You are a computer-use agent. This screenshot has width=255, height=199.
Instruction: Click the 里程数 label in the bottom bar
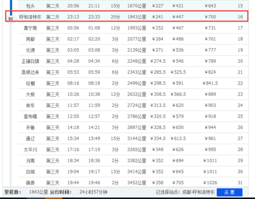pyautogui.click(x=13, y=192)
